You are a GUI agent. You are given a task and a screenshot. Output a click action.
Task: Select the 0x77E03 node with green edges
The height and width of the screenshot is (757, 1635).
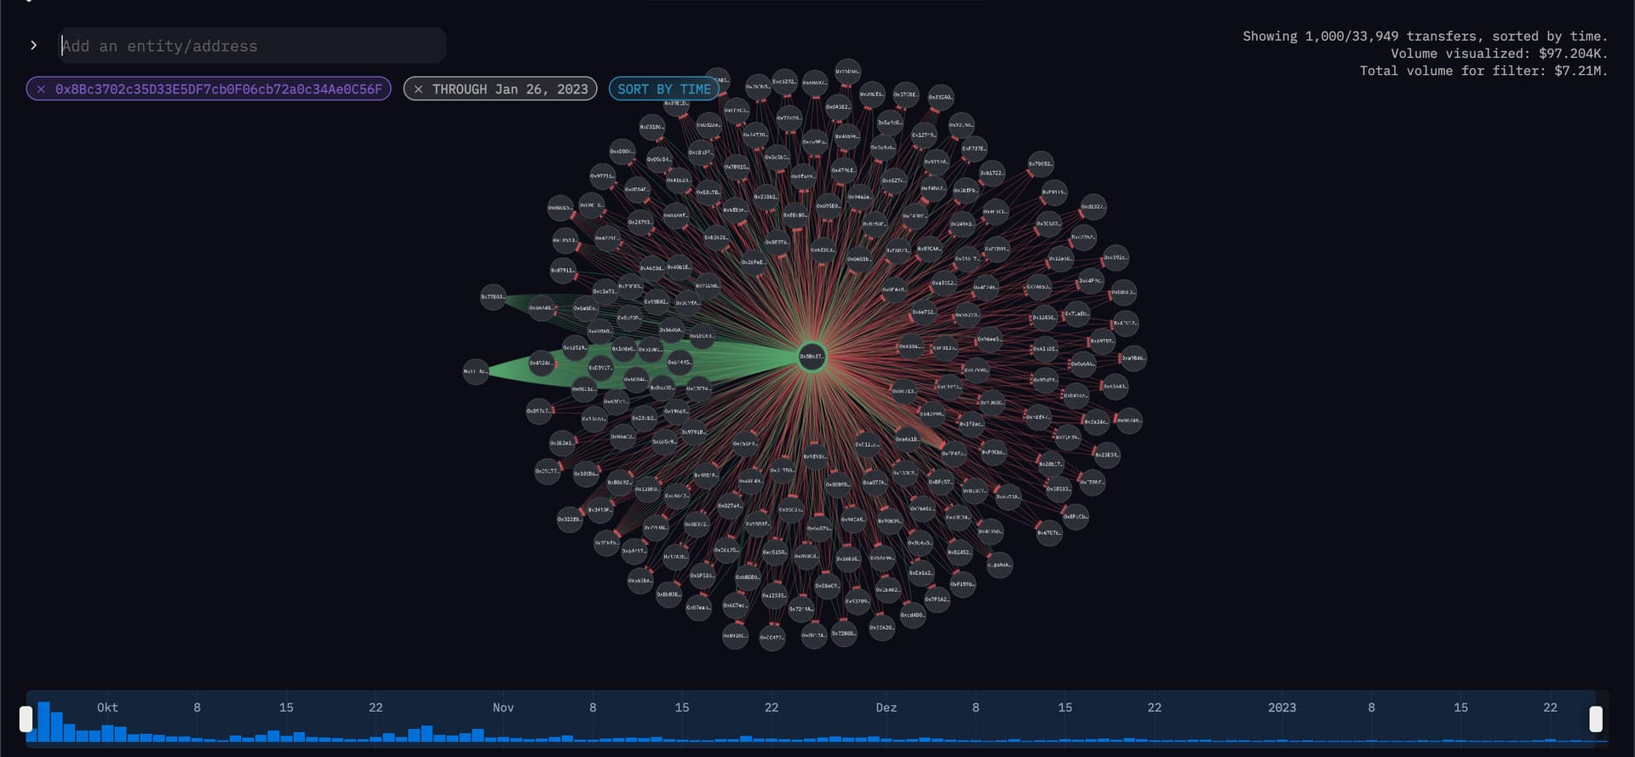493,297
